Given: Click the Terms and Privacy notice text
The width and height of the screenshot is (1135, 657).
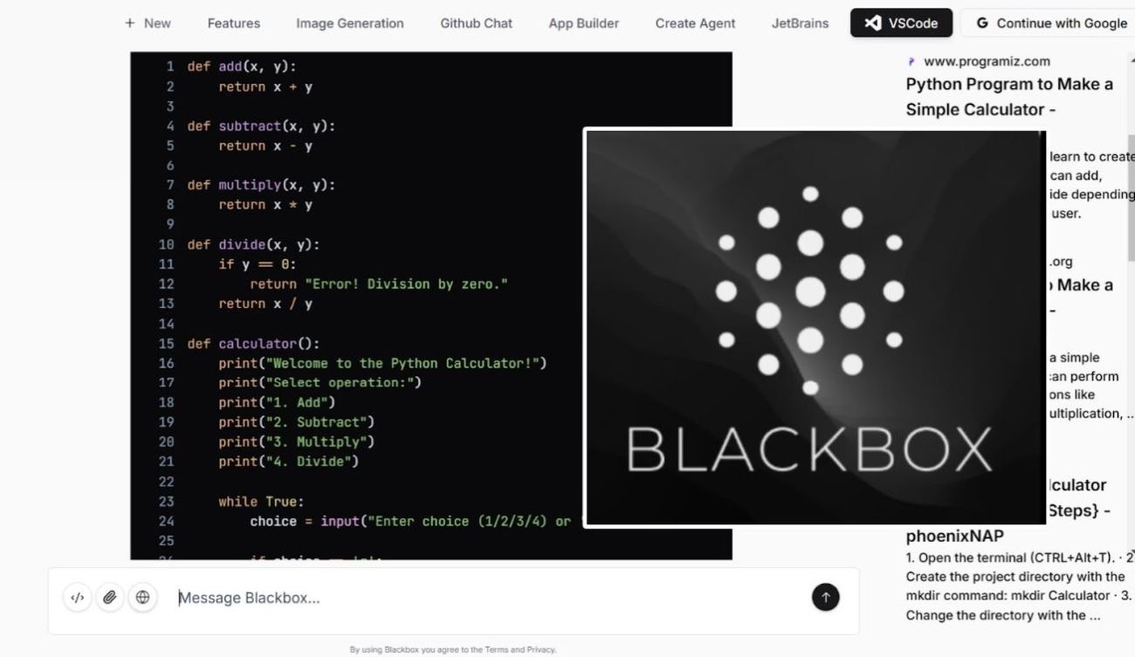Looking at the screenshot, I should click(x=452, y=650).
